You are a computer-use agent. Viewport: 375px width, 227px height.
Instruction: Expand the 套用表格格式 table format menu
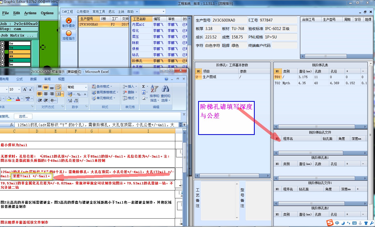tap(105, 92)
